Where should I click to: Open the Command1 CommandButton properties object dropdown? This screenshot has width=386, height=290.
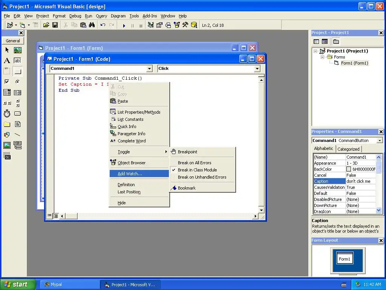click(380, 140)
